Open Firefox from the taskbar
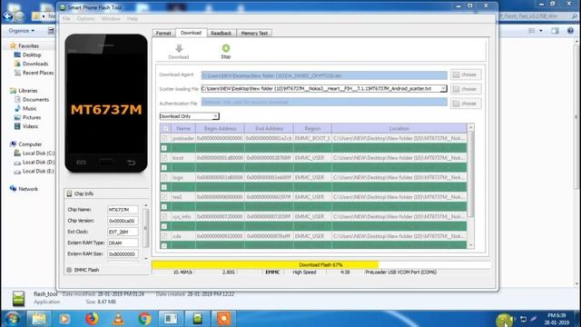The image size is (581, 327). 92,319
